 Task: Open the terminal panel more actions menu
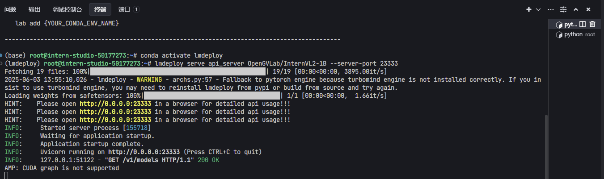pos(551,9)
